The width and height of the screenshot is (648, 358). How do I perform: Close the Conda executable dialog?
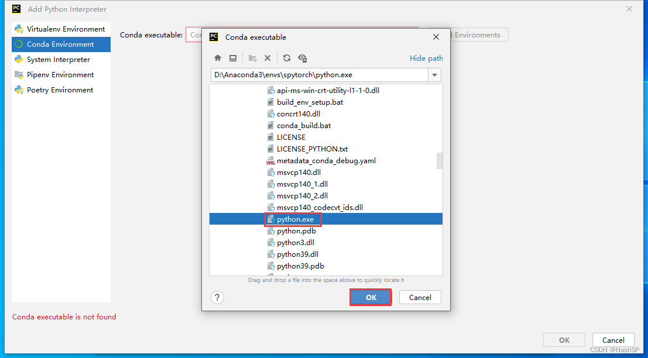tap(436, 37)
